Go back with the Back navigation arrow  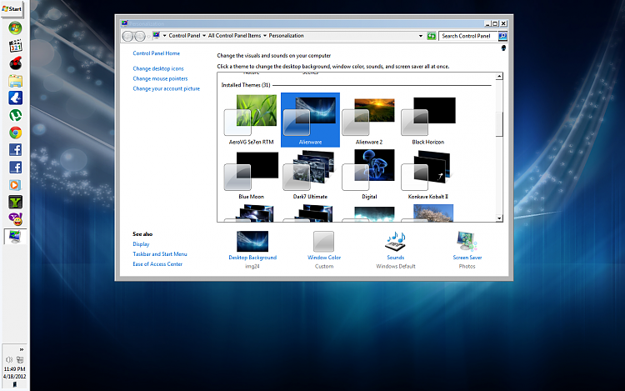(127, 37)
